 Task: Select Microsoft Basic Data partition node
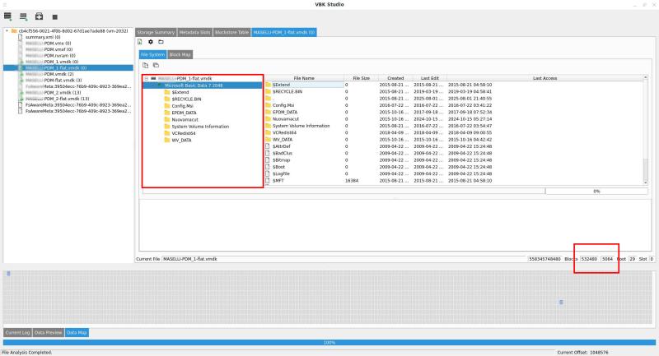pos(194,86)
